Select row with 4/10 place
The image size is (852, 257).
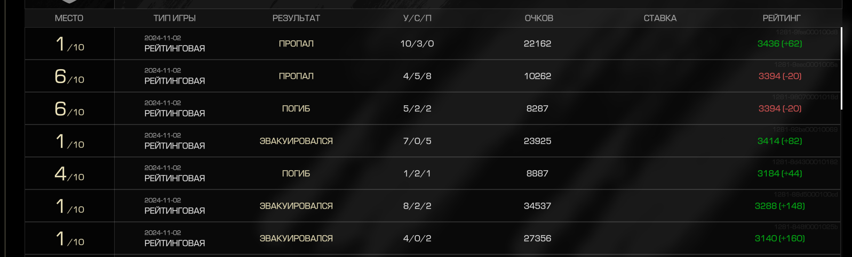click(x=433, y=173)
